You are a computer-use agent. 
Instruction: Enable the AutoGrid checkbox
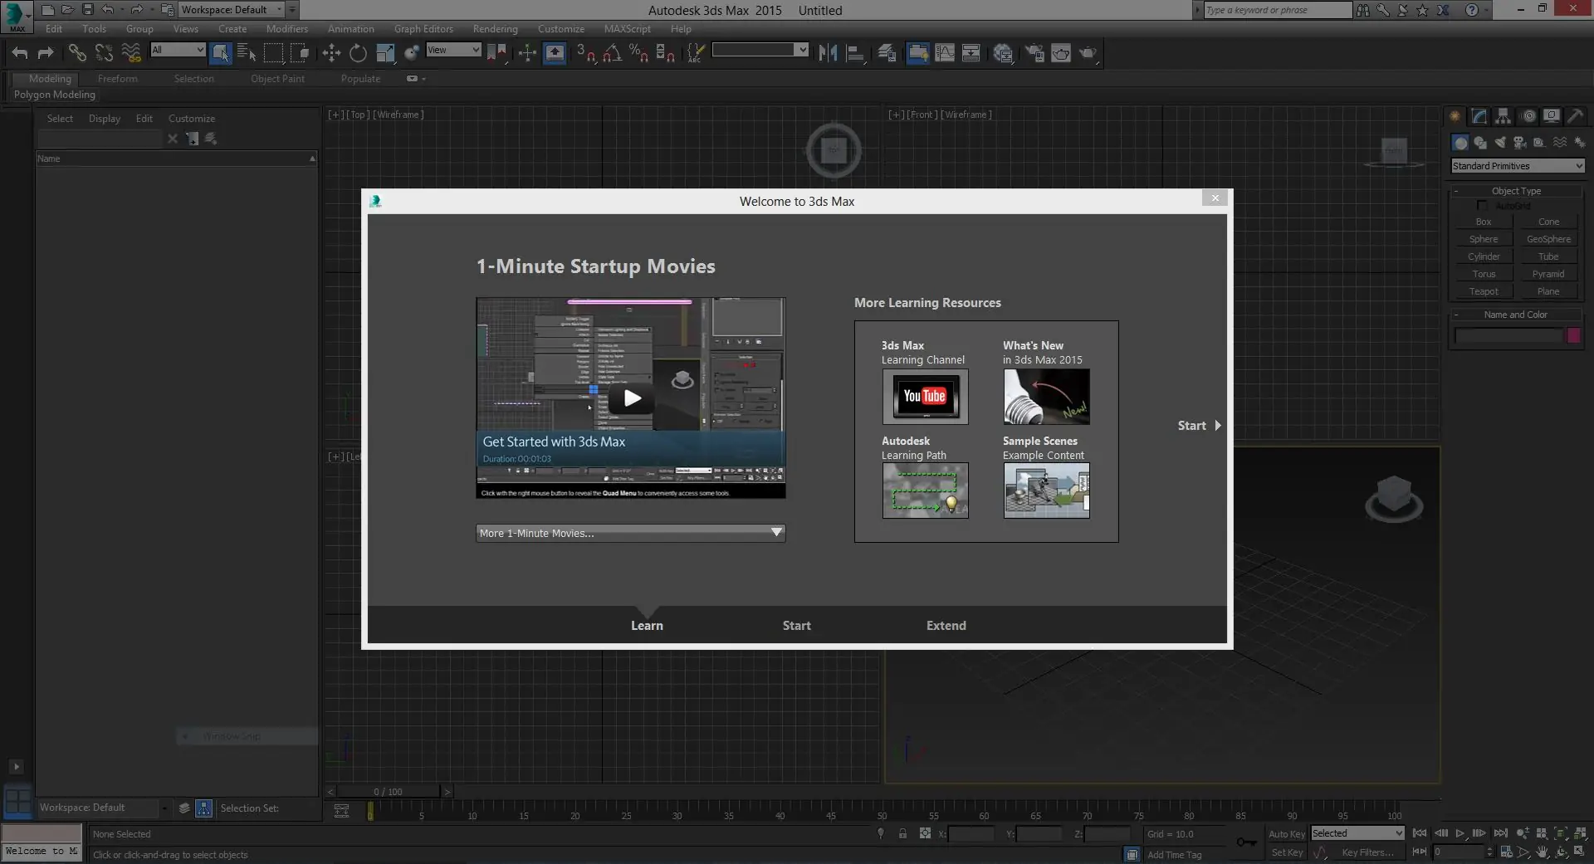coord(1482,206)
